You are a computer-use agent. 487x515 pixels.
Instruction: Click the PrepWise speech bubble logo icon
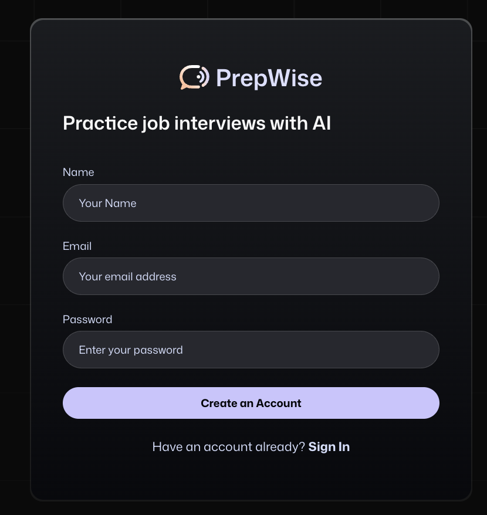(194, 77)
